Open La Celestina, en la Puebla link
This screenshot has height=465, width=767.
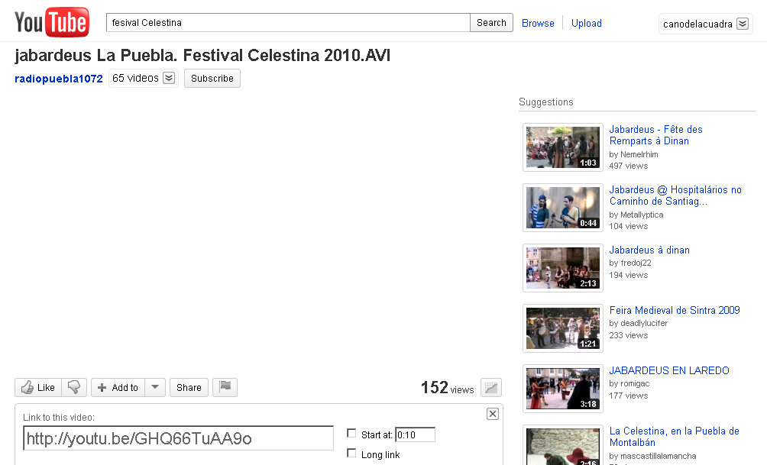pyautogui.click(x=674, y=437)
